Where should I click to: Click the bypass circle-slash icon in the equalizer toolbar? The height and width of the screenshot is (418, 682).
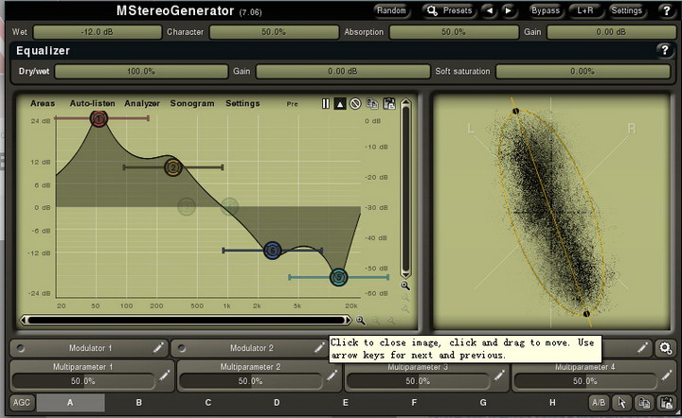tap(355, 104)
